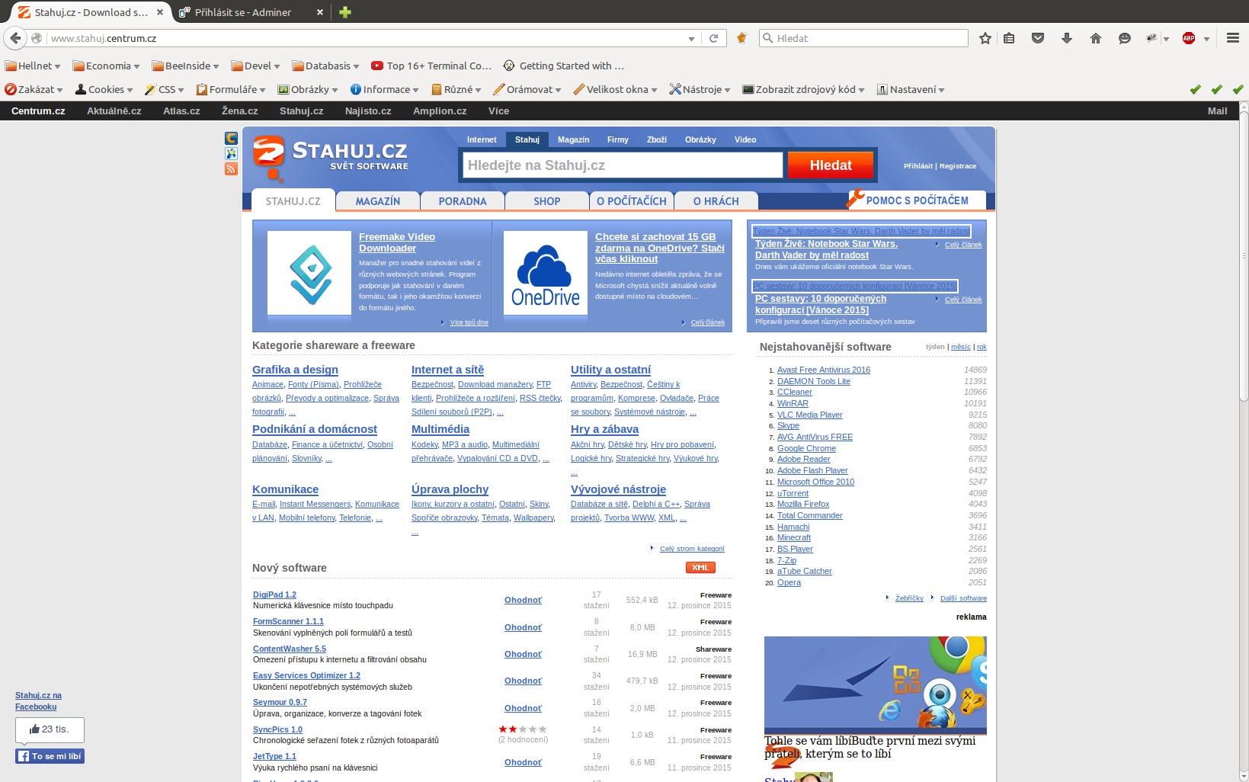
Task: Open Avast Free Antivirus 2016 link
Action: [x=824, y=370]
